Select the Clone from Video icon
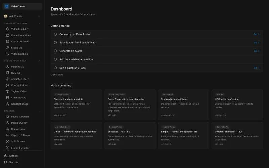 pyautogui.click(x=7, y=35)
